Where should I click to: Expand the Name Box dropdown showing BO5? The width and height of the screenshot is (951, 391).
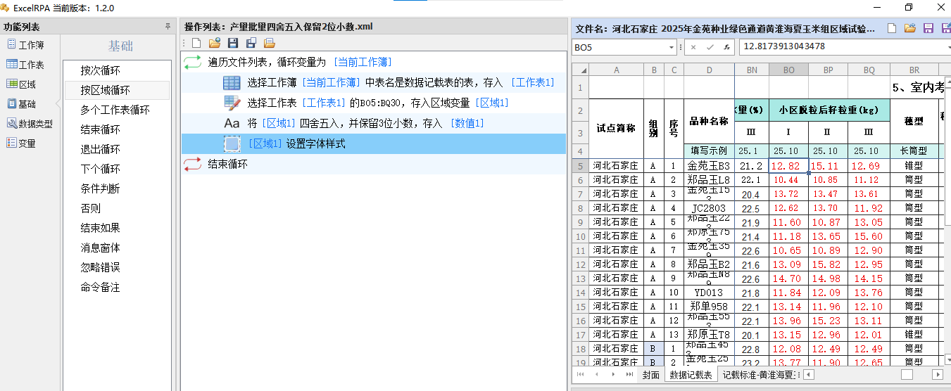point(671,47)
